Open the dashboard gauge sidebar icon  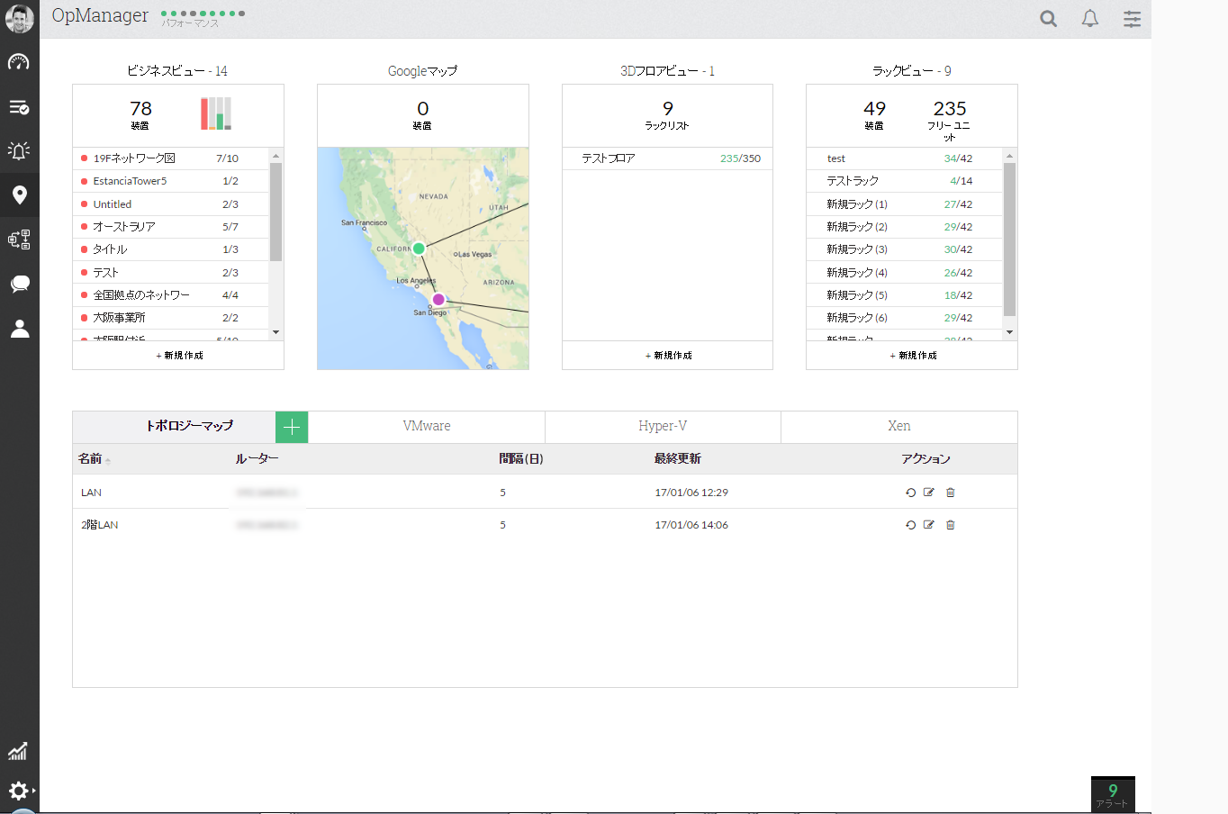19,62
